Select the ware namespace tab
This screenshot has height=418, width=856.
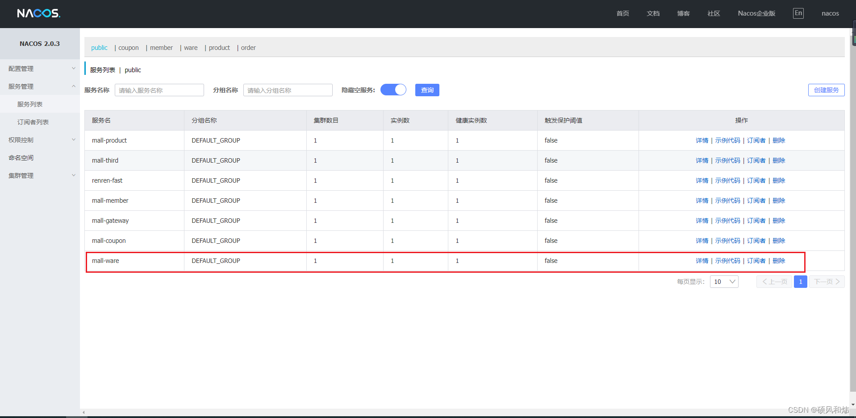(191, 48)
